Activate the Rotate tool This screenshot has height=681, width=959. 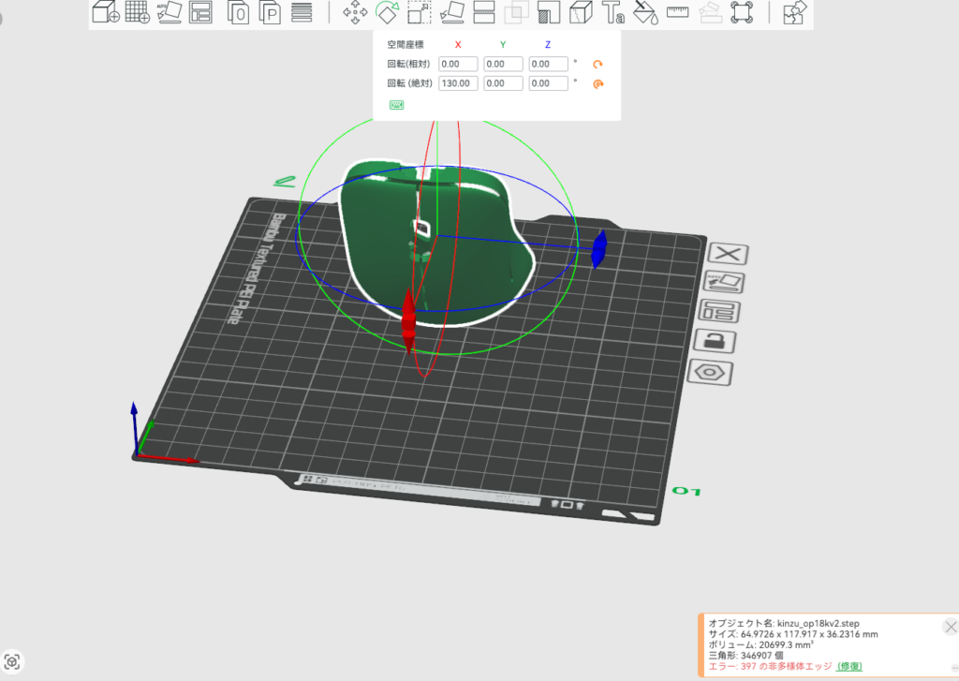[x=387, y=12]
